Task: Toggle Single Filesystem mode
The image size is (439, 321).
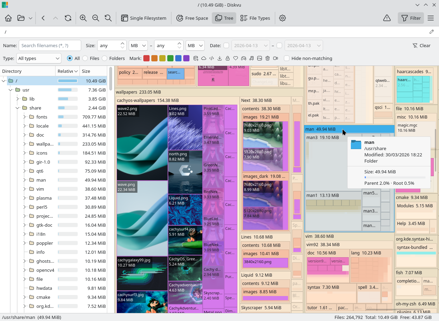Action: [x=144, y=18]
